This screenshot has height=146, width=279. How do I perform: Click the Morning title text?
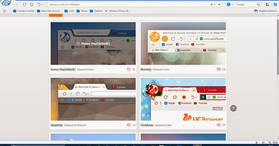pyautogui.click(x=146, y=69)
